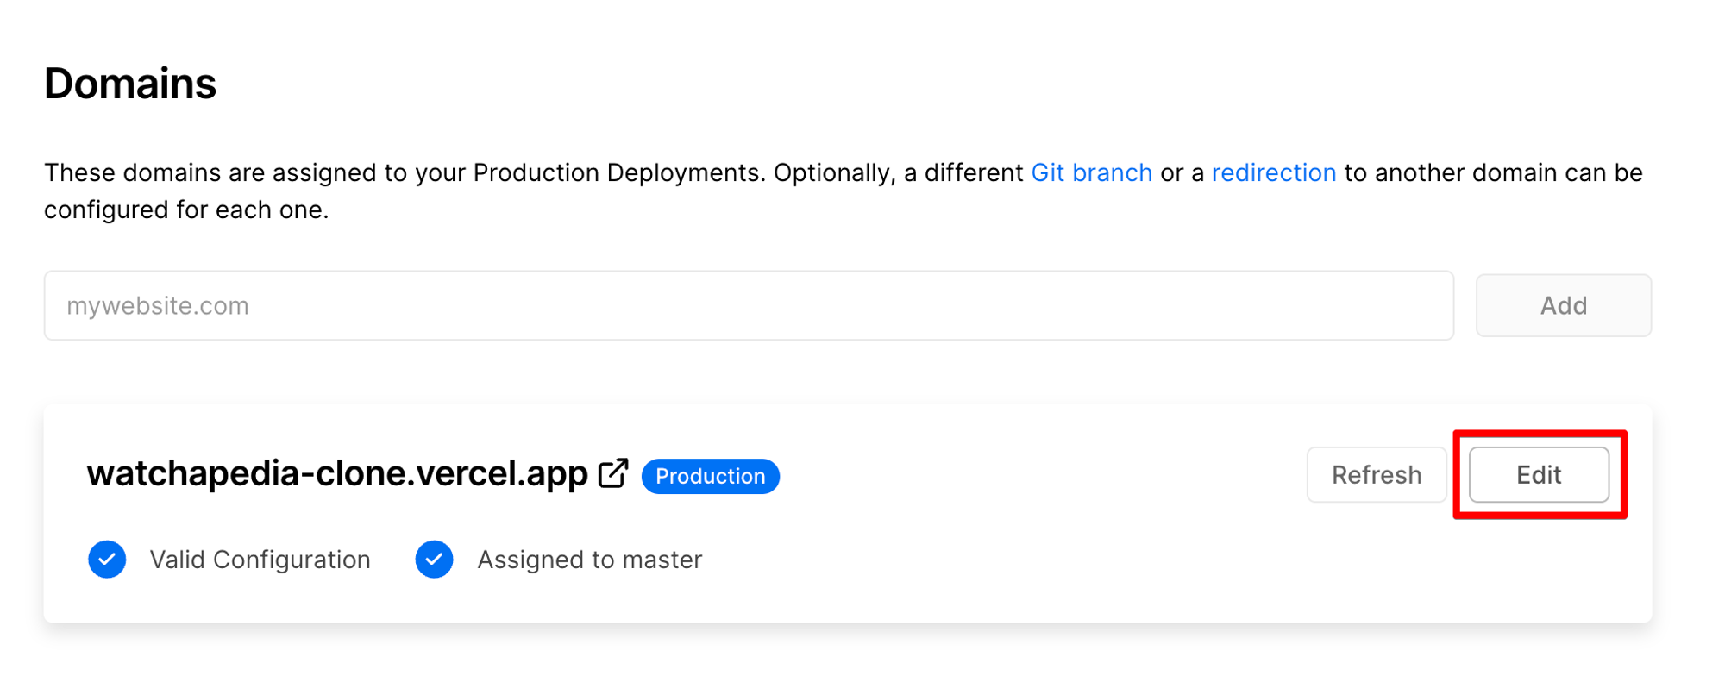Click the words 'a different' before Git branch
The image size is (1725, 682).
(x=963, y=172)
